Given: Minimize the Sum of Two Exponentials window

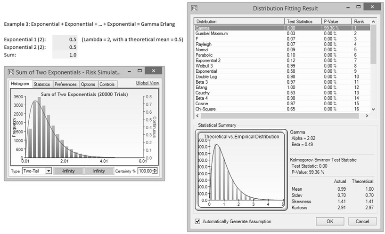Looking at the screenshot, I should click(130, 72).
